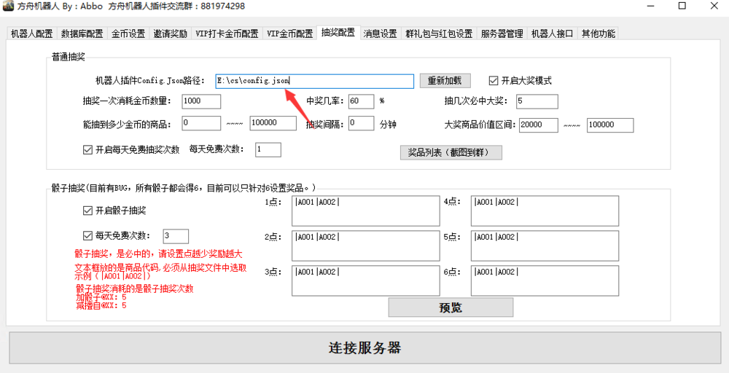Toggle dice 每天免费次数 checkbox

[88, 236]
